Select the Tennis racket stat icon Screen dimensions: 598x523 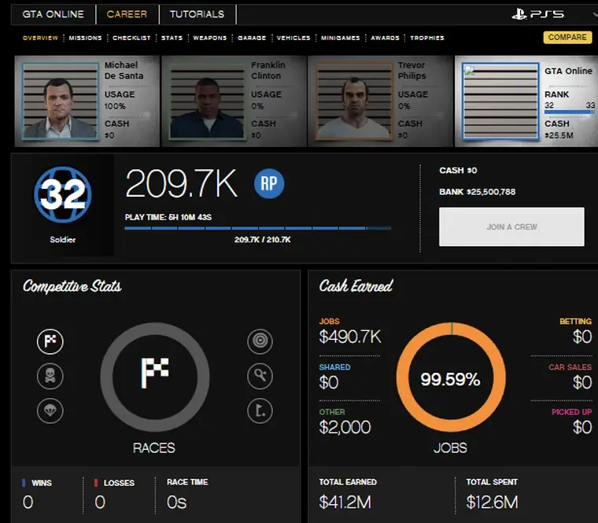coord(260,376)
